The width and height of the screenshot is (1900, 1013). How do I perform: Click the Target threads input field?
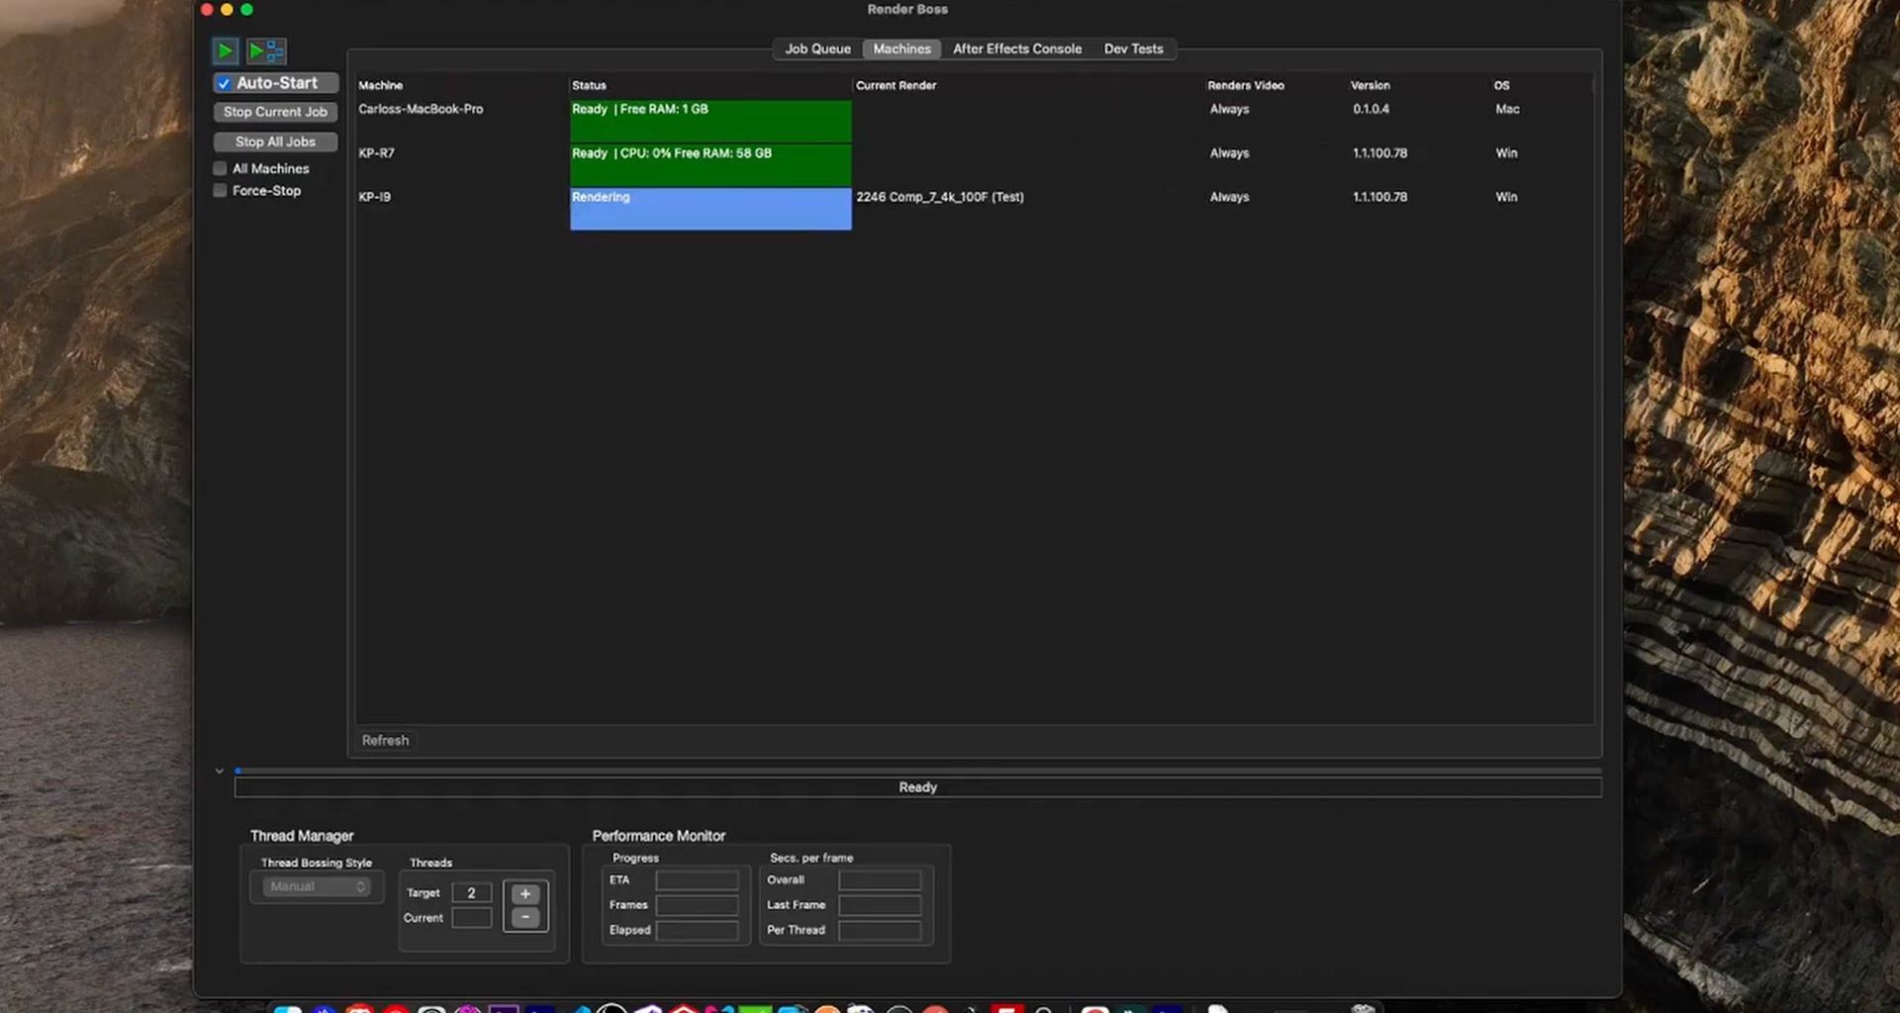[x=472, y=893]
